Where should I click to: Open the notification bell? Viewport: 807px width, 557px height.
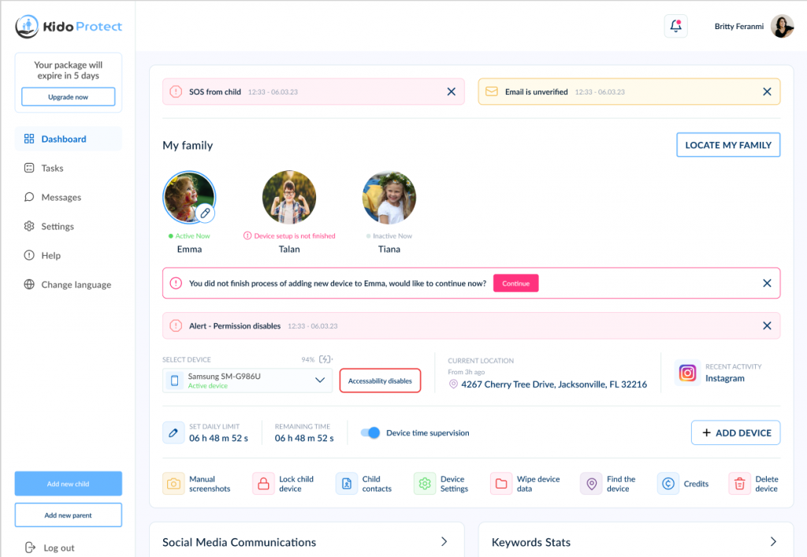coord(675,26)
